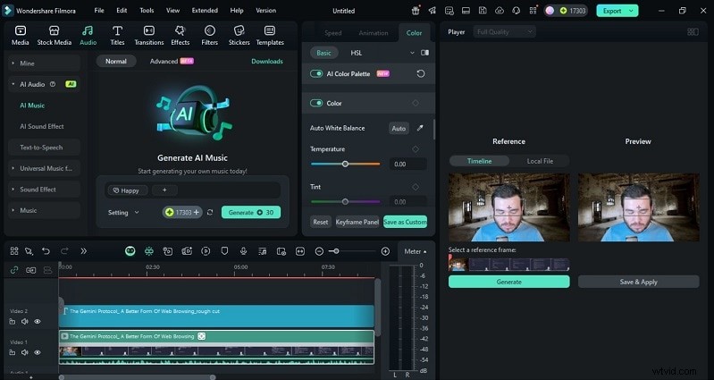714x380 pixels.
Task: Click the Temperature value field
Action: (408, 164)
